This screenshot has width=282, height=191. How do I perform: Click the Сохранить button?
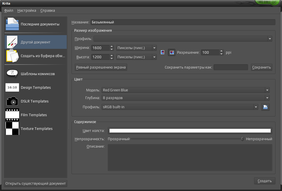click(261, 67)
